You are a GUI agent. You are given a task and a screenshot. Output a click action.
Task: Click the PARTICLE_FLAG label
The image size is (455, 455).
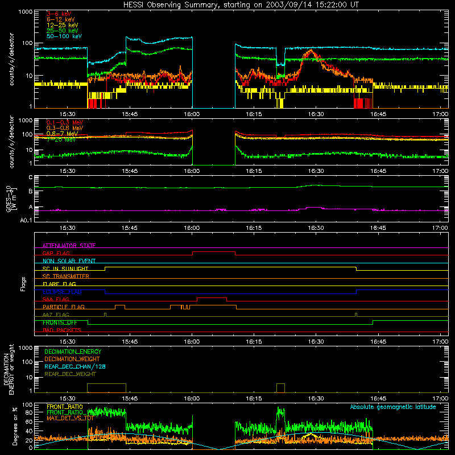[64, 307]
